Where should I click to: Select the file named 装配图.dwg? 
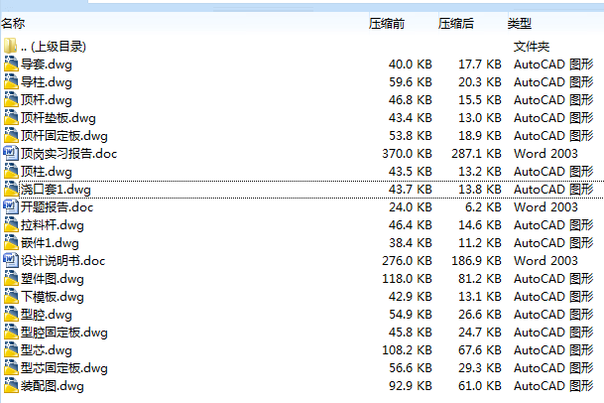[52, 386]
